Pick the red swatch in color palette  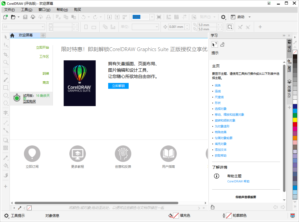295,124
